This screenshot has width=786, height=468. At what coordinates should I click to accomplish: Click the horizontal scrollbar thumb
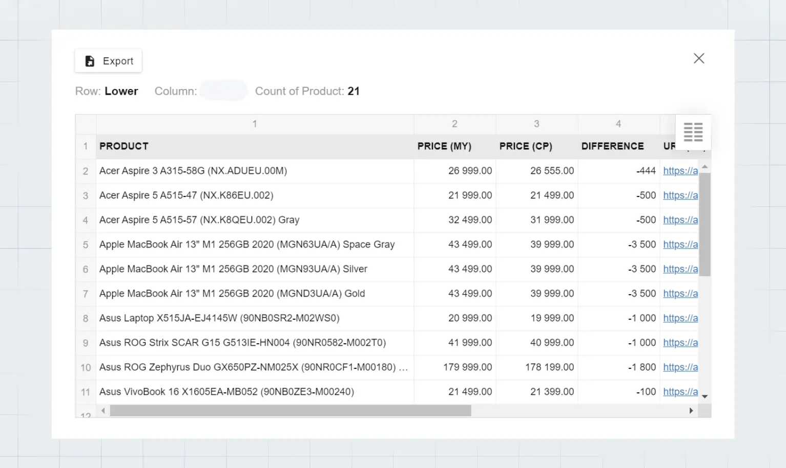[x=290, y=411]
